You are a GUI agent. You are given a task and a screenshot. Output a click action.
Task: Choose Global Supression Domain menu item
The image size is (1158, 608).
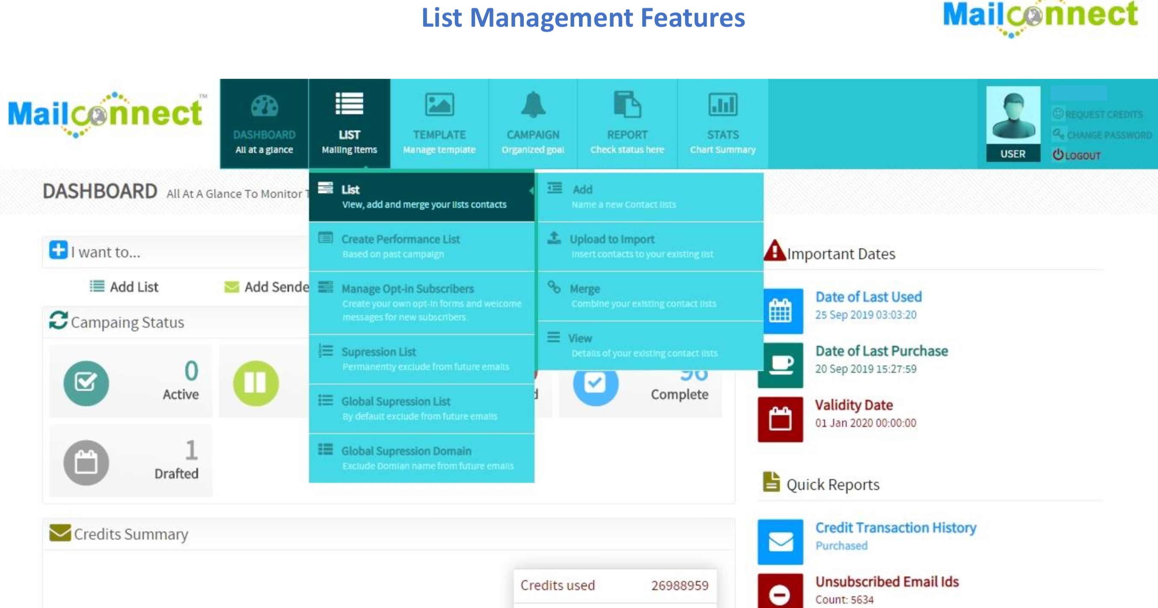tap(422, 458)
